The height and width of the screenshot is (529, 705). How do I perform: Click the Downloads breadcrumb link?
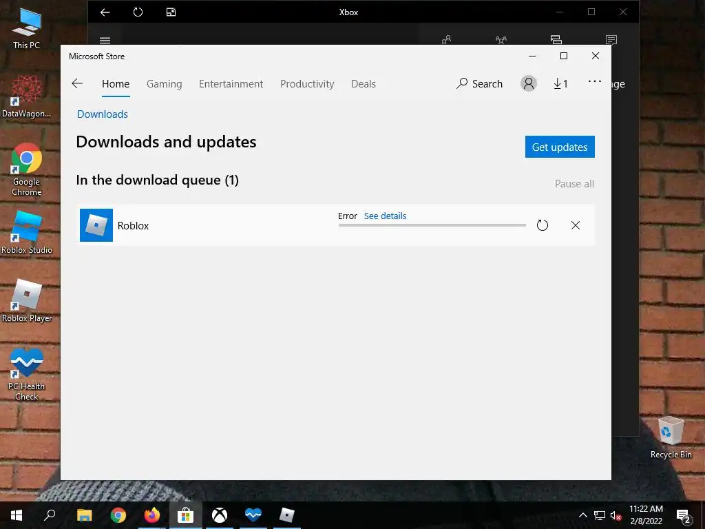[103, 114]
